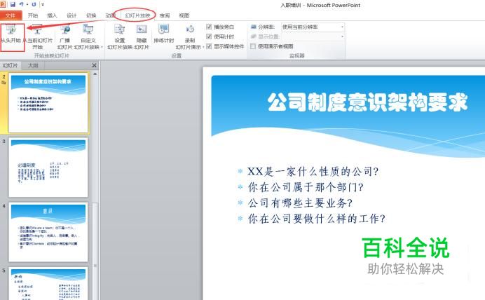Viewport: 485px width, 300px height.
Task: Click slide title 公司制度意识架构要求
Action: [x=367, y=102]
